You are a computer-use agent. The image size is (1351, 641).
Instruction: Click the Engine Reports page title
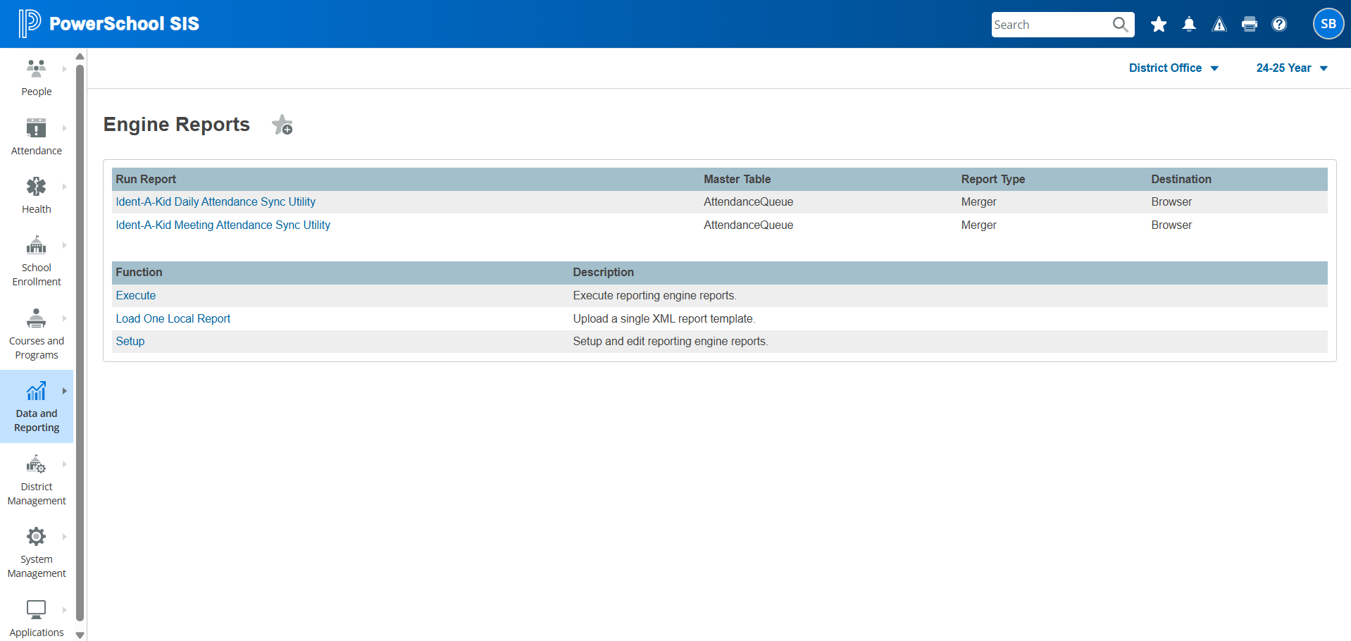coord(177,125)
